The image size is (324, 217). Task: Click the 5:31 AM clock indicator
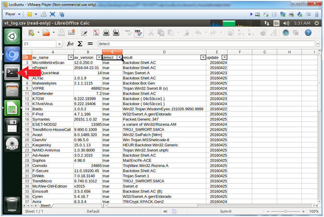302,23
